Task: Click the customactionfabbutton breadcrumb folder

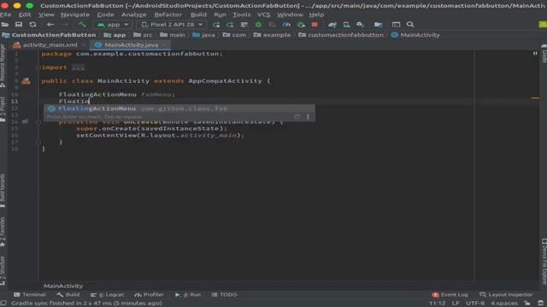Action: click(341, 35)
